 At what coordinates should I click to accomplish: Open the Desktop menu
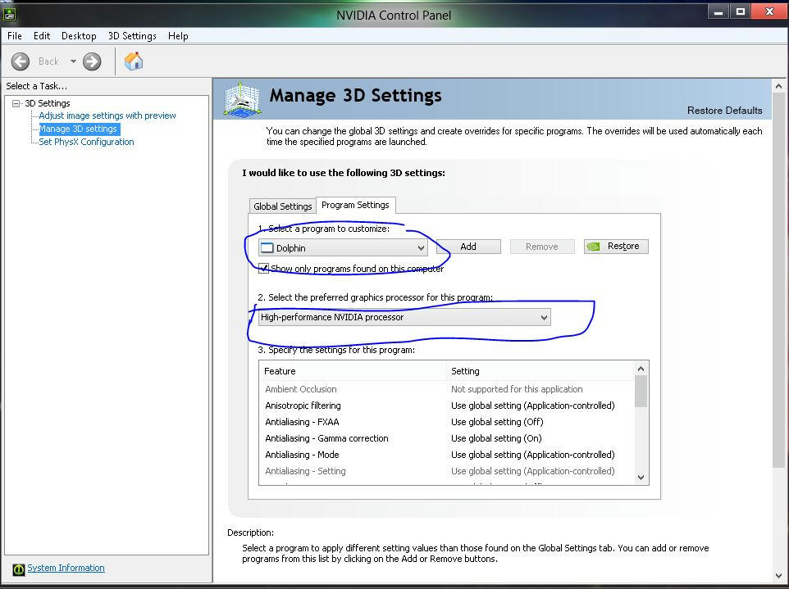click(79, 36)
